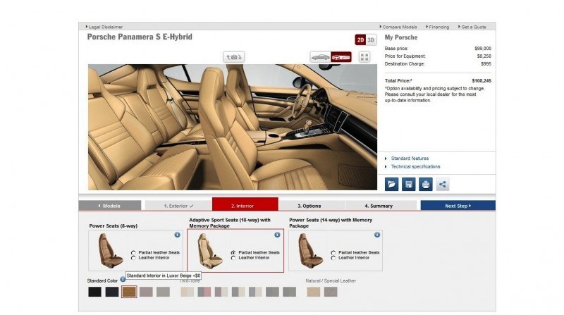This screenshot has width=564, height=315.
Task: Print the Porsche configuration
Action: point(426,185)
